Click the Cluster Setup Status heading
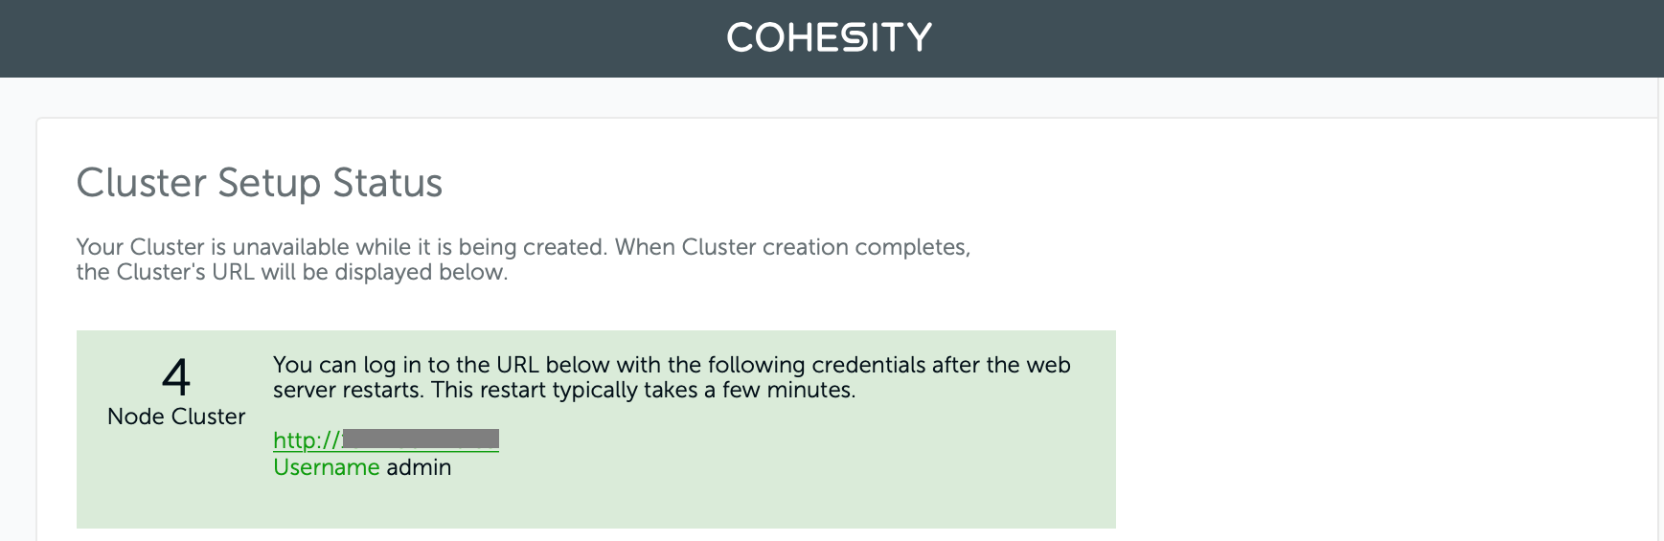Image resolution: width=1664 pixels, height=541 pixels. [260, 183]
